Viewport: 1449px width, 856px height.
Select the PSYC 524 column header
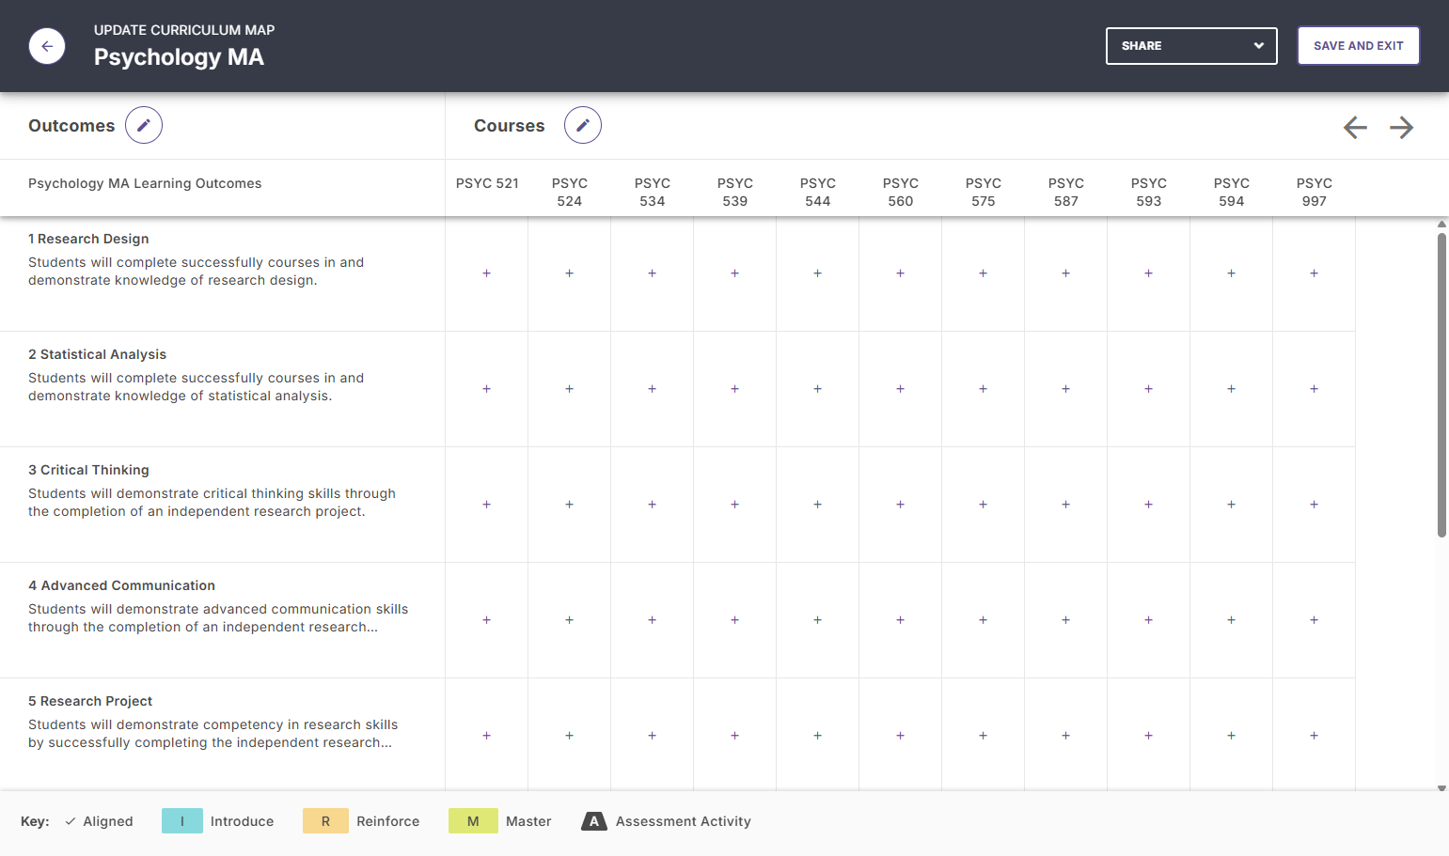570,192
